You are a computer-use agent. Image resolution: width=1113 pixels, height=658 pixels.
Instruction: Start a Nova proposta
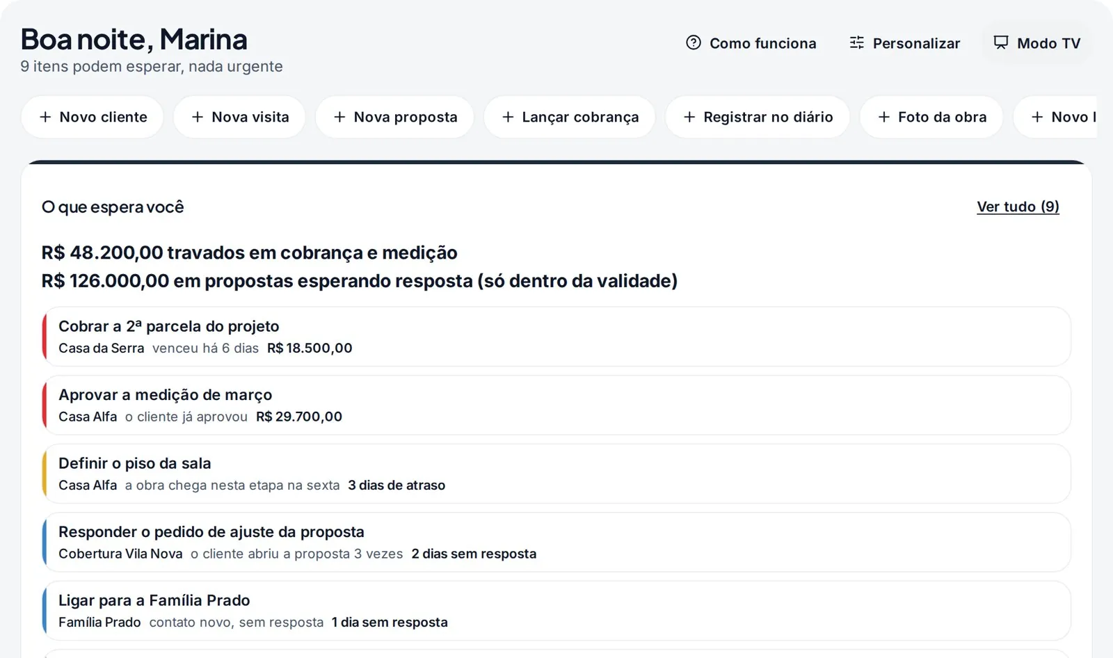point(394,117)
